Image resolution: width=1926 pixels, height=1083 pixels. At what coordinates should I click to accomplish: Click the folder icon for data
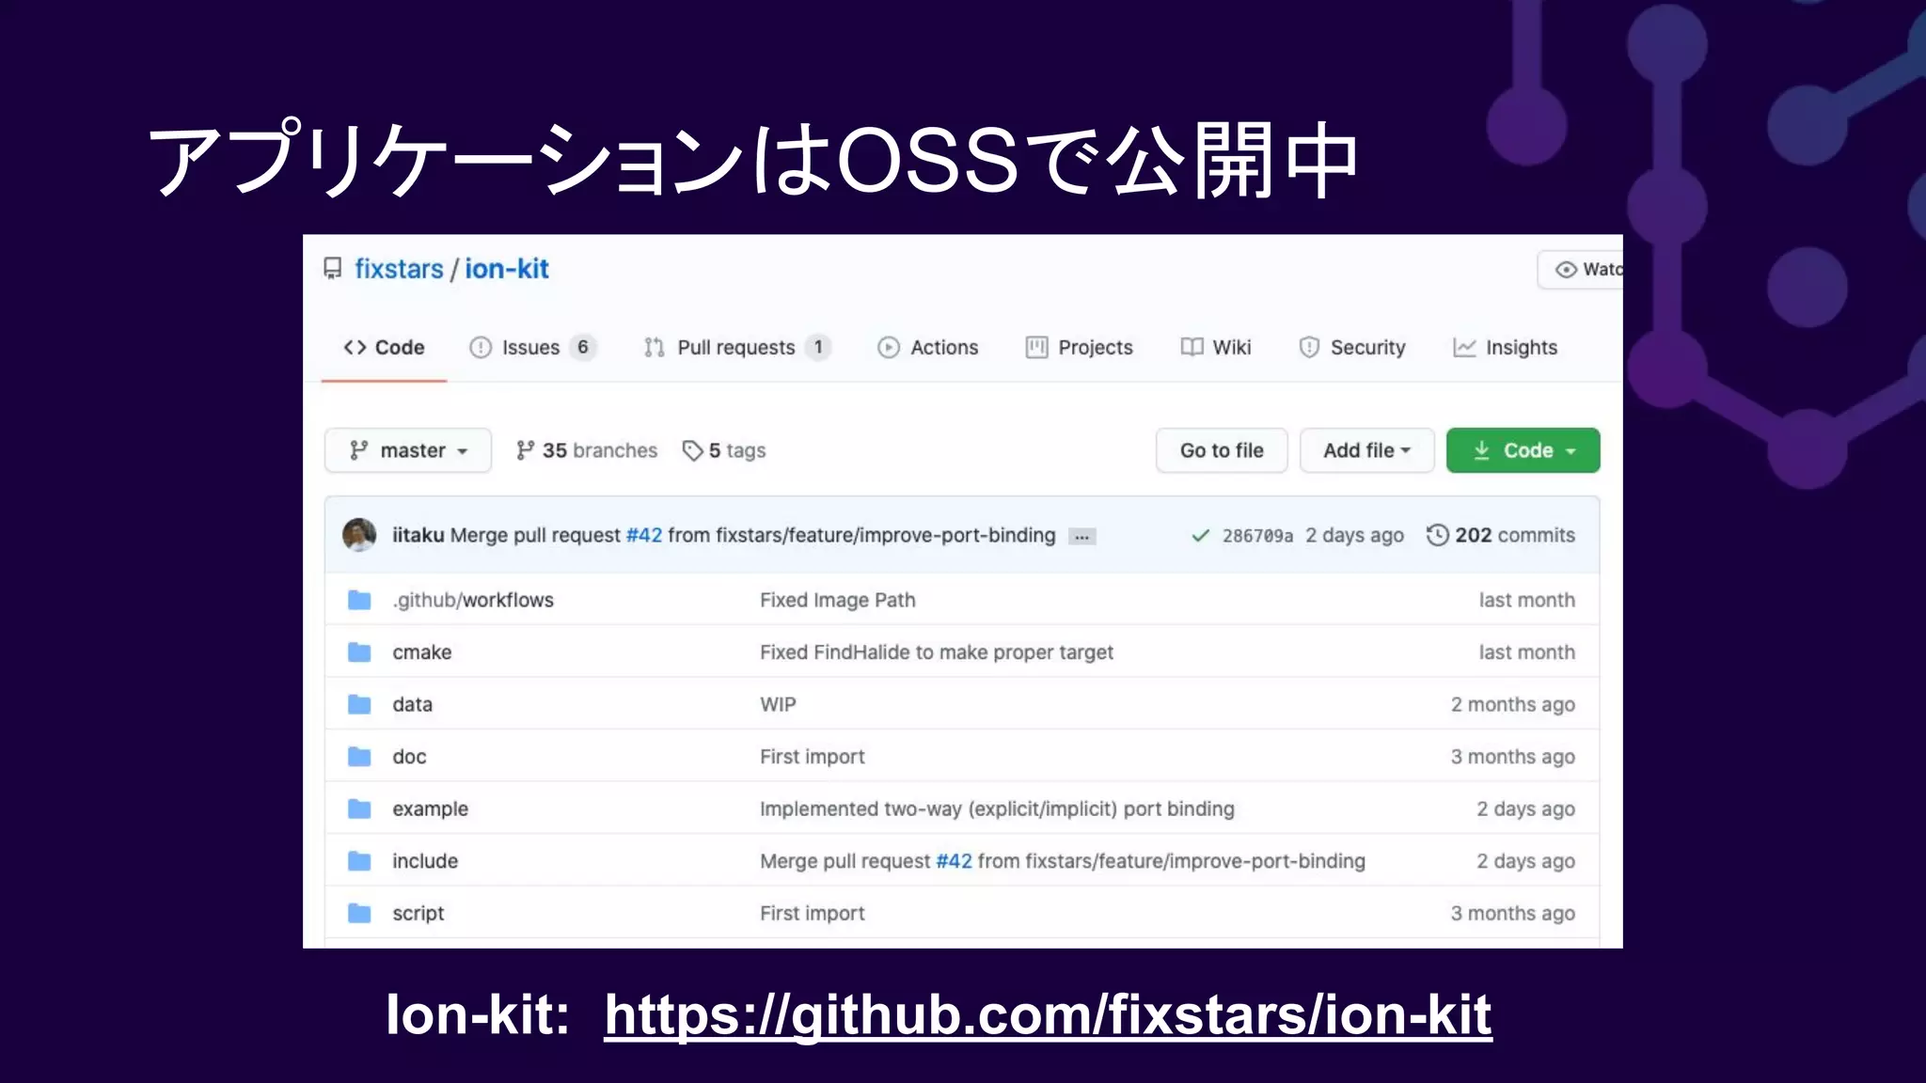tap(359, 704)
